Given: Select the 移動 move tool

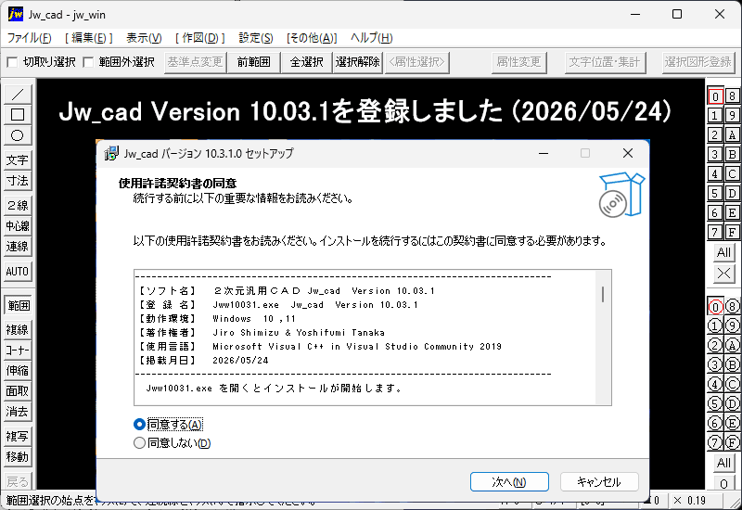Looking at the screenshot, I should tap(18, 457).
